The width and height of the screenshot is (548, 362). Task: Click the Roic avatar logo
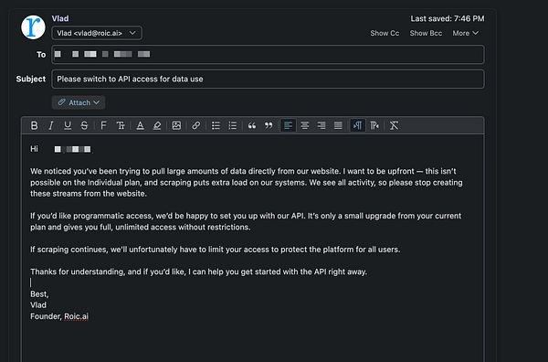(x=33, y=27)
